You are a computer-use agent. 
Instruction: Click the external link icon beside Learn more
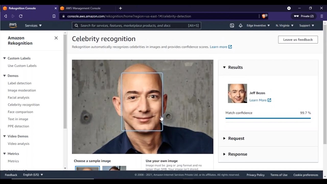coord(230,47)
